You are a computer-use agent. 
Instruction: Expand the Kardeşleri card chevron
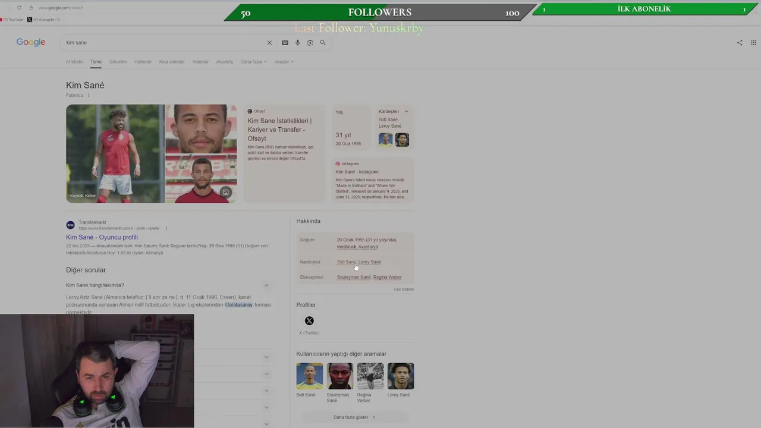pyautogui.click(x=407, y=111)
